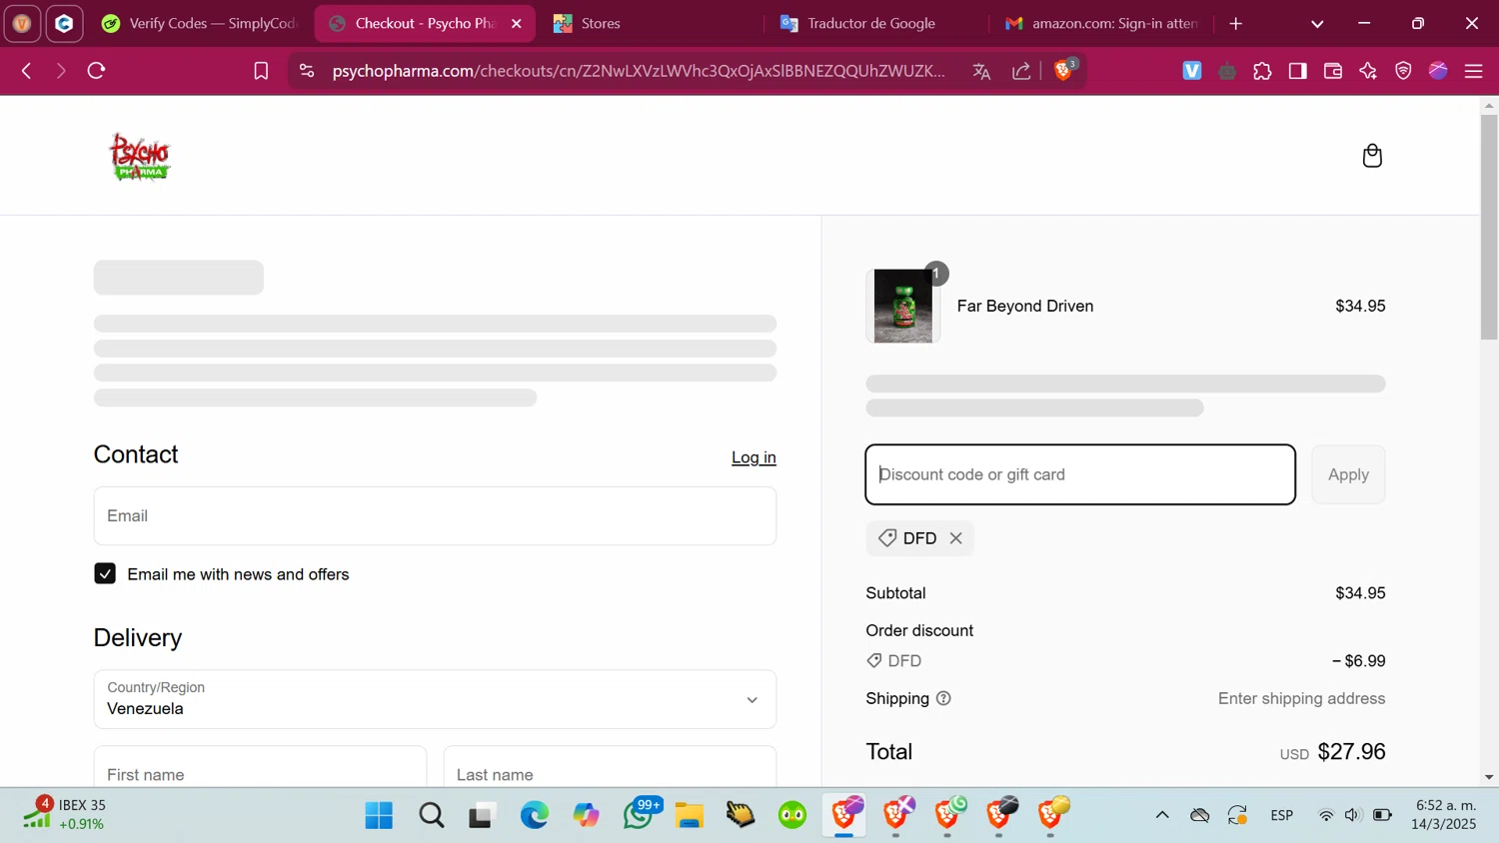Open Windows taskbar Search

point(432,816)
